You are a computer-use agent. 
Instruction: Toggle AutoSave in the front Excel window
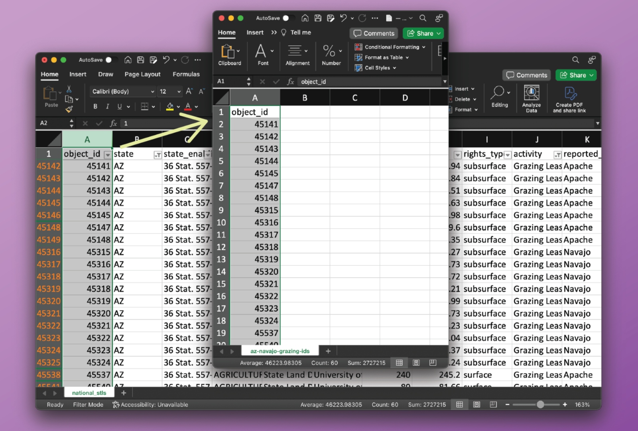click(x=288, y=18)
